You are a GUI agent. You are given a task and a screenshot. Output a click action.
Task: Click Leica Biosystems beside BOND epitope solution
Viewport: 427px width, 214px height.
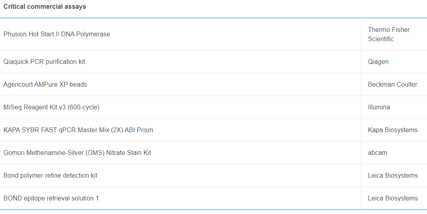(393, 198)
